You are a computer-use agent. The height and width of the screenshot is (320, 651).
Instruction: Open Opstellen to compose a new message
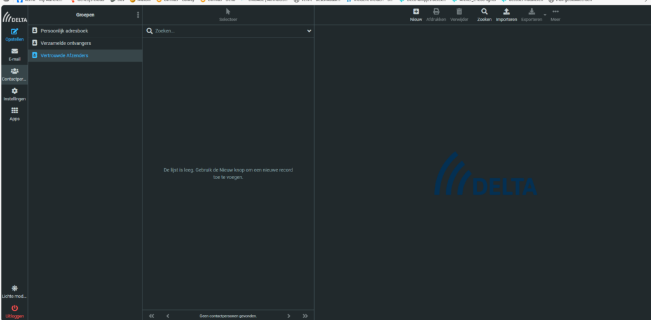[x=14, y=34]
